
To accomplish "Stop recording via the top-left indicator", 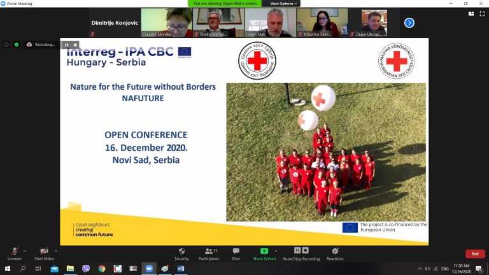I will pyautogui.click(x=75, y=45).
